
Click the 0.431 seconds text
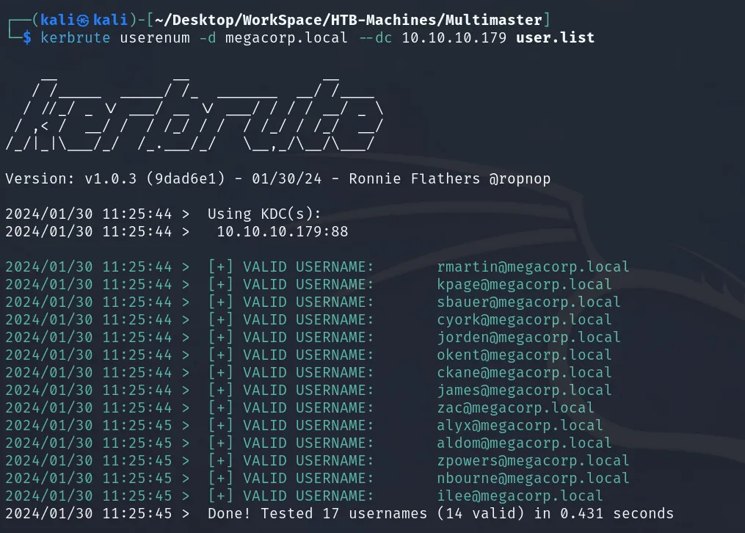tap(617, 513)
